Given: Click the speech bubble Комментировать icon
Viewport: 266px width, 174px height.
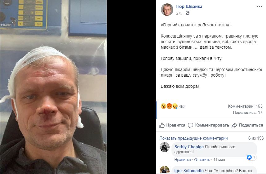Looking at the screenshot, I should (190, 125).
